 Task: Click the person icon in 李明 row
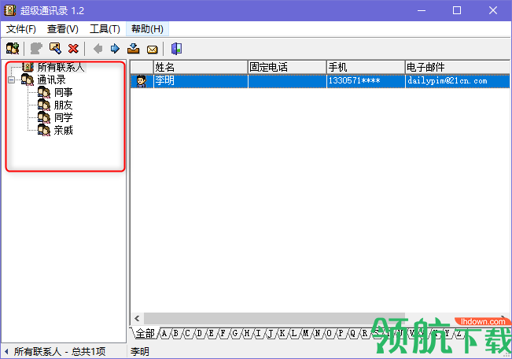pyautogui.click(x=142, y=81)
